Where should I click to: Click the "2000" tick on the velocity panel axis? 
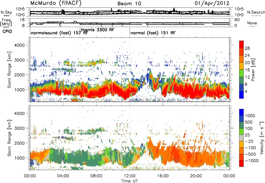[19, 143]
